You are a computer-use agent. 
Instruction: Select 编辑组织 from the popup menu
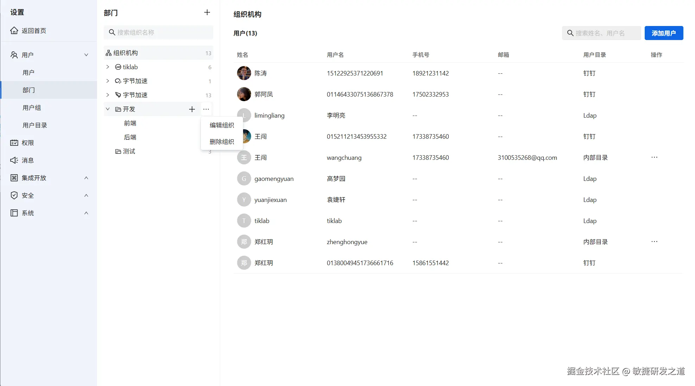[222, 125]
